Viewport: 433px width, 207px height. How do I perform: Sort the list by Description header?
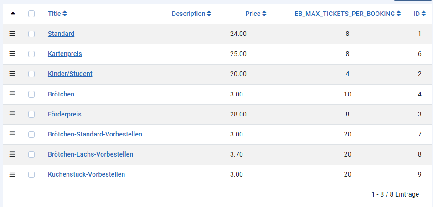[191, 14]
